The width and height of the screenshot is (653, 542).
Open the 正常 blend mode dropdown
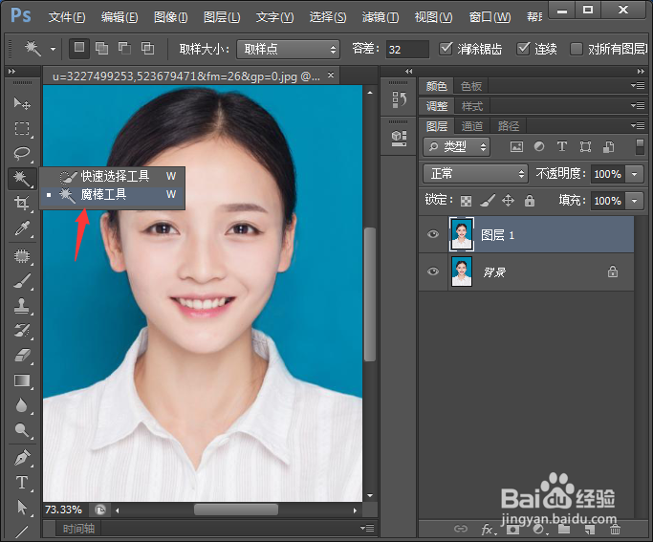point(475,174)
